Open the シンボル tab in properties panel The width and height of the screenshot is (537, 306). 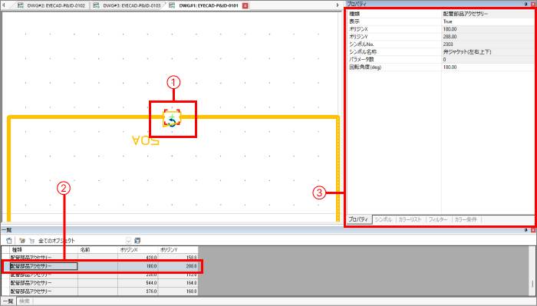coord(384,219)
